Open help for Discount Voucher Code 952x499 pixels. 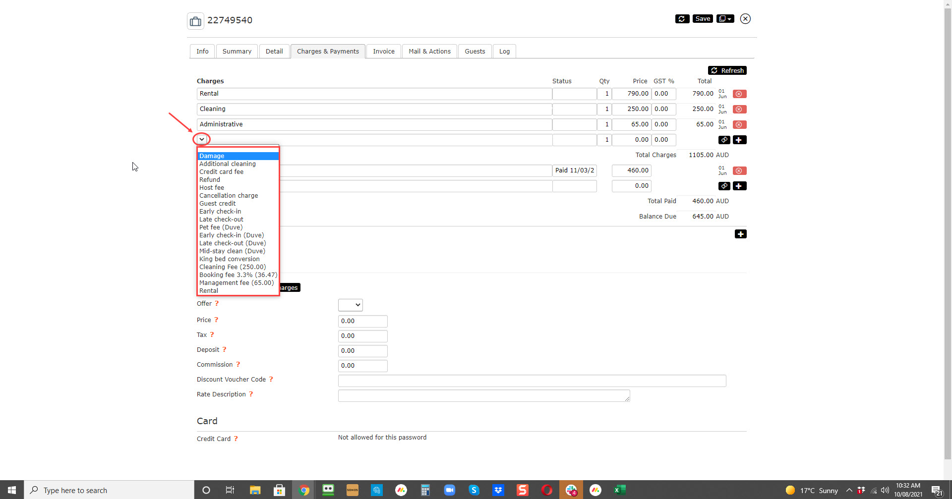point(271,379)
